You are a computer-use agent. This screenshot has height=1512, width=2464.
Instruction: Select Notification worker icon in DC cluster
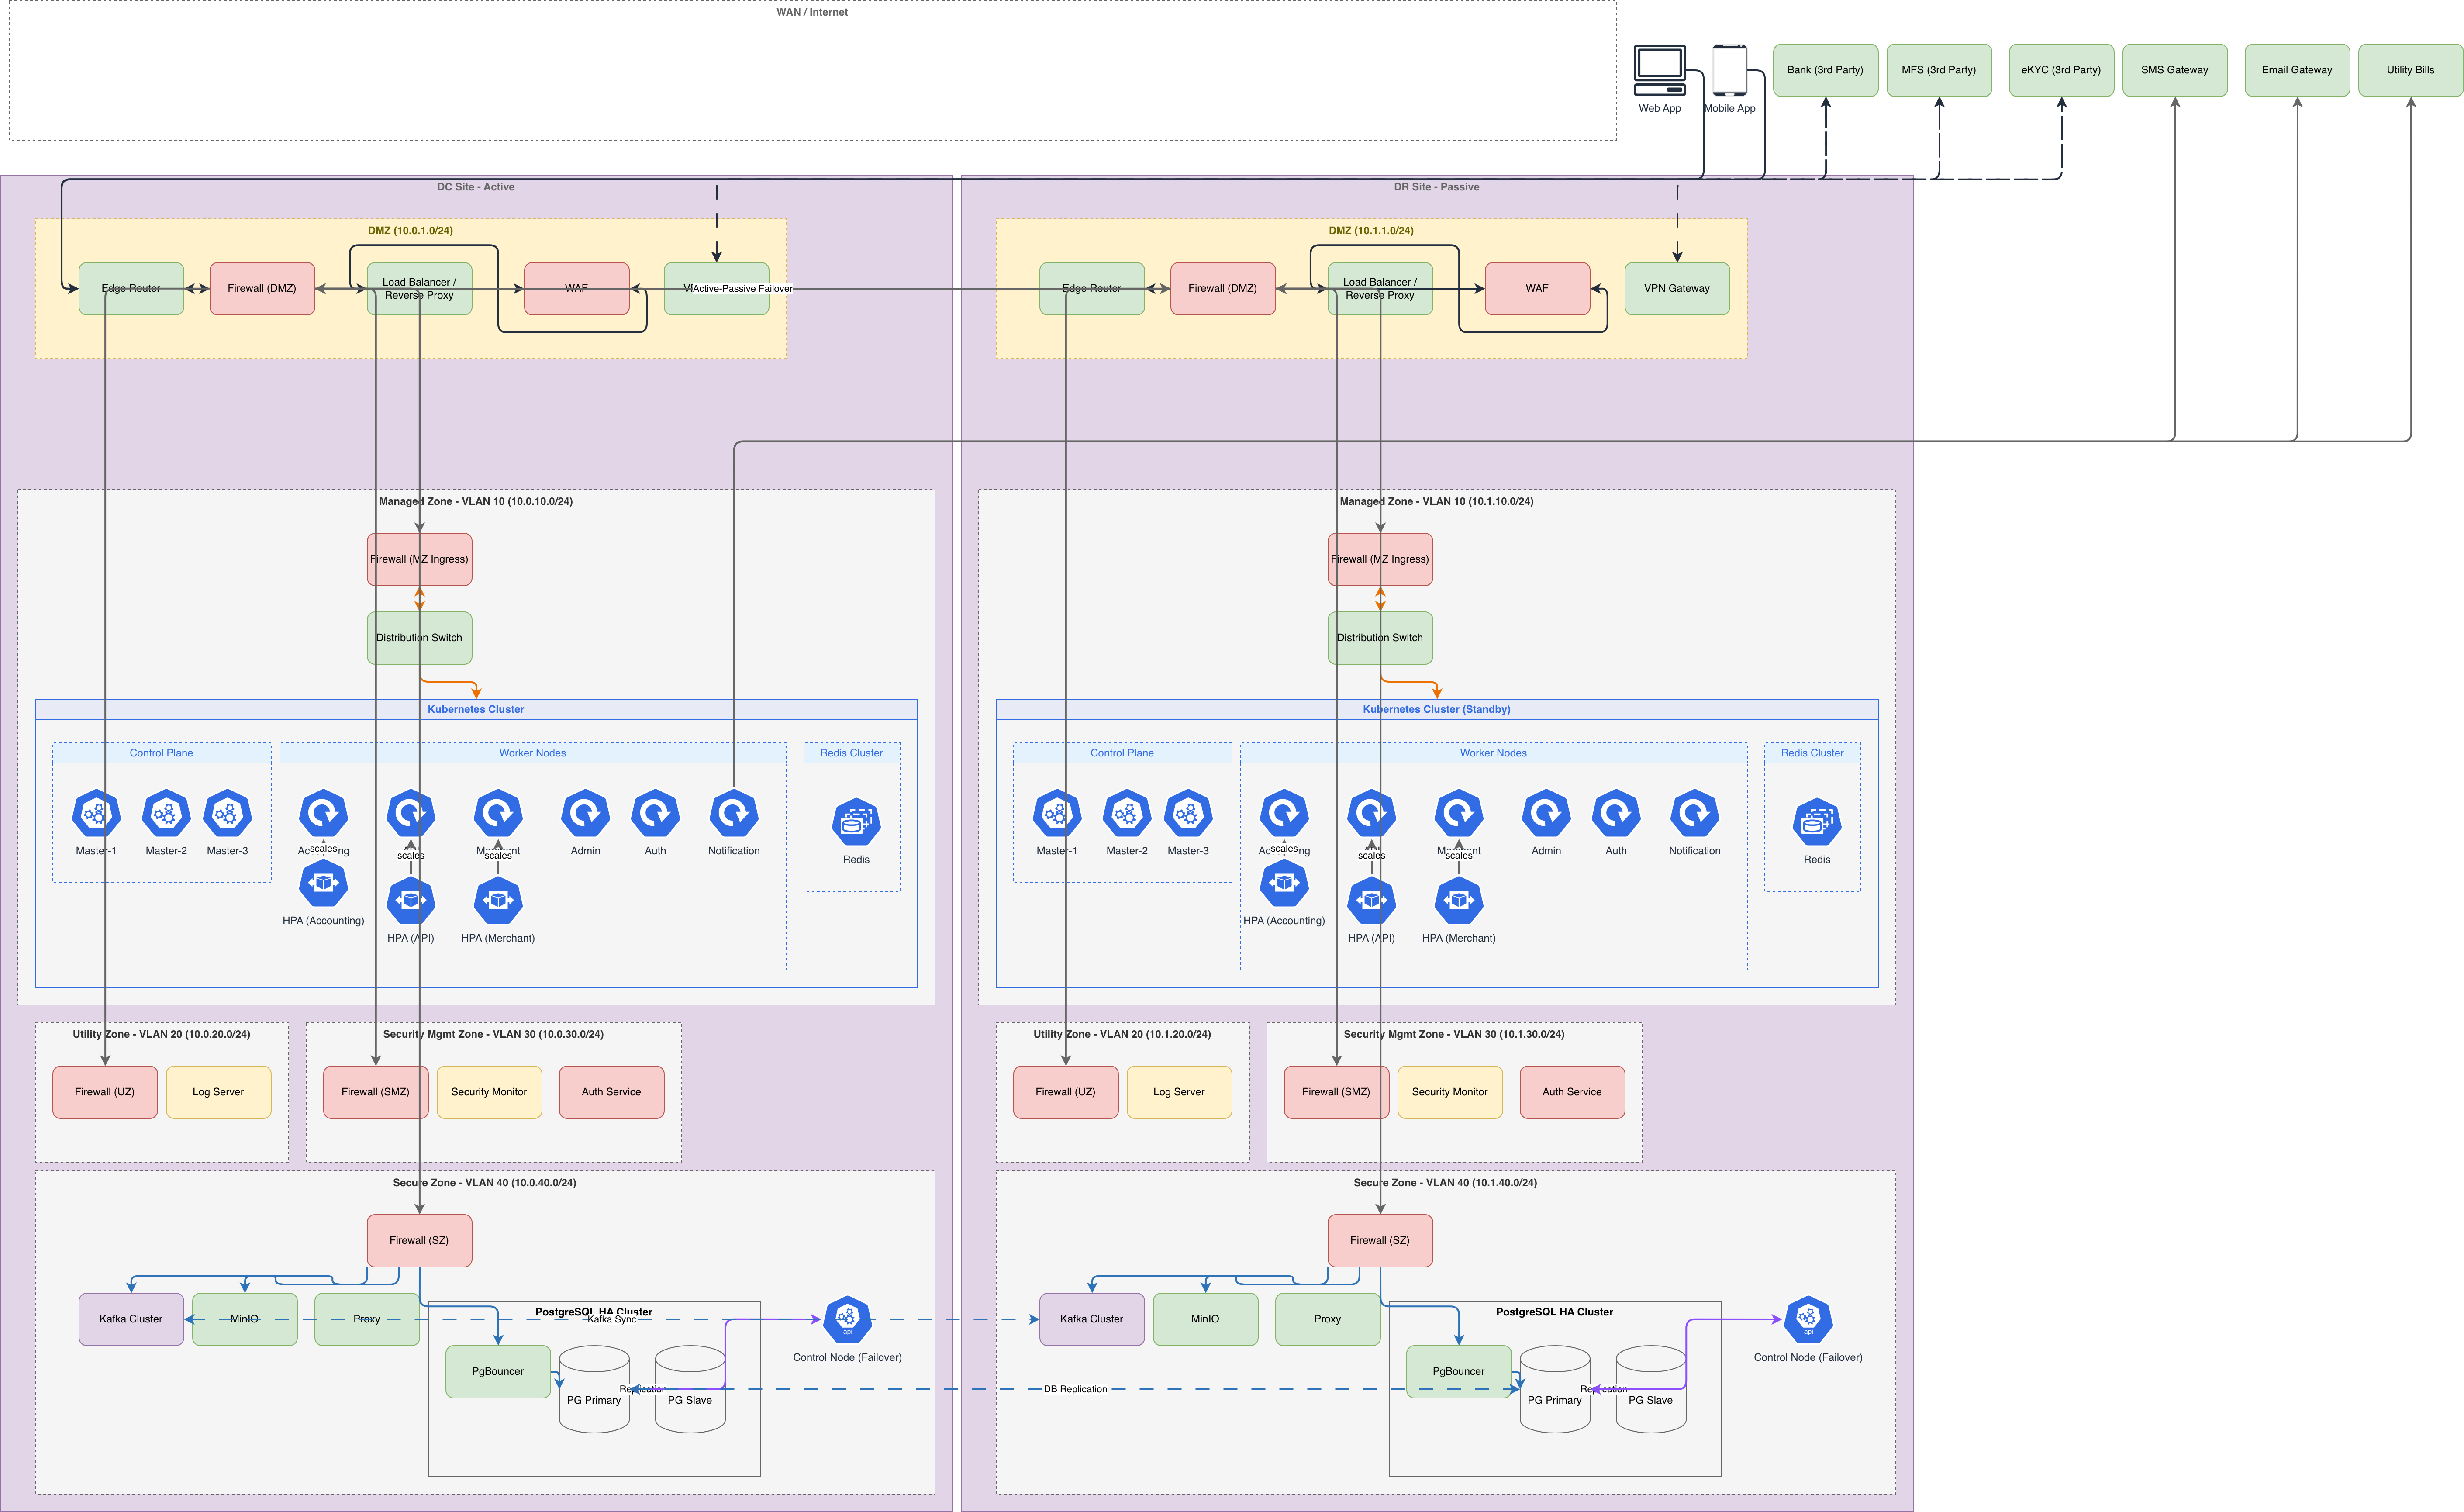point(734,814)
